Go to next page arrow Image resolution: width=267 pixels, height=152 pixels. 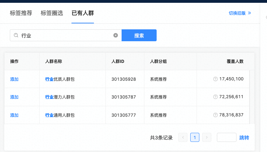tap(207, 137)
